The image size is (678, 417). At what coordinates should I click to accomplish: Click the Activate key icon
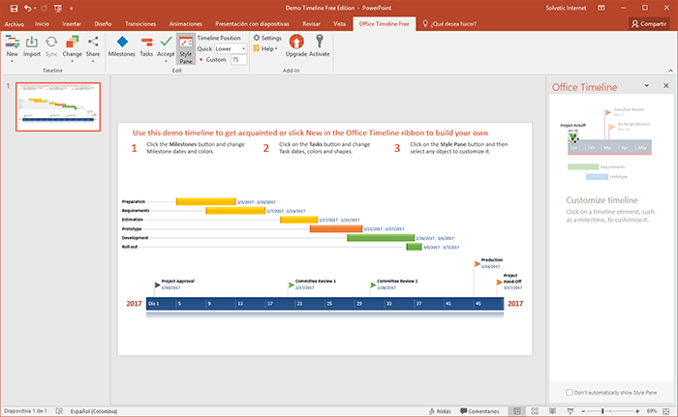[x=320, y=46]
